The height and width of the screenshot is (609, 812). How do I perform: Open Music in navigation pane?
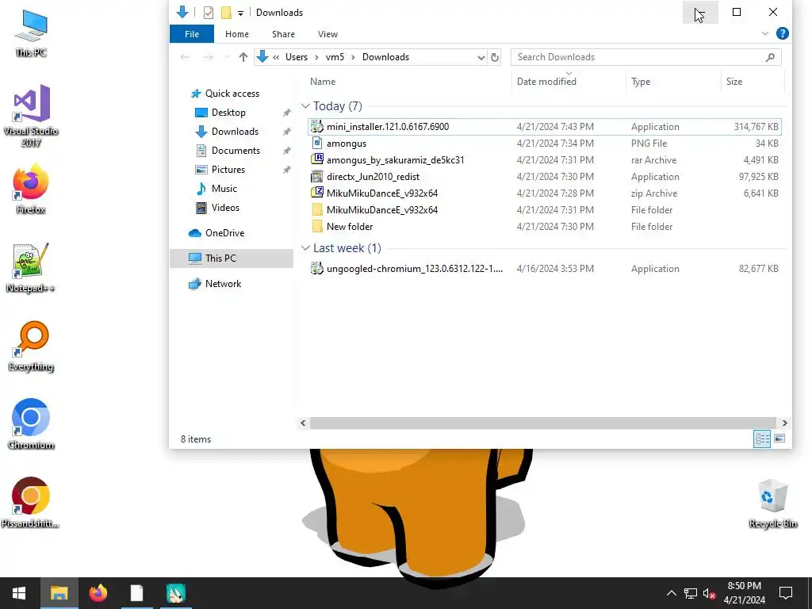pyautogui.click(x=224, y=189)
